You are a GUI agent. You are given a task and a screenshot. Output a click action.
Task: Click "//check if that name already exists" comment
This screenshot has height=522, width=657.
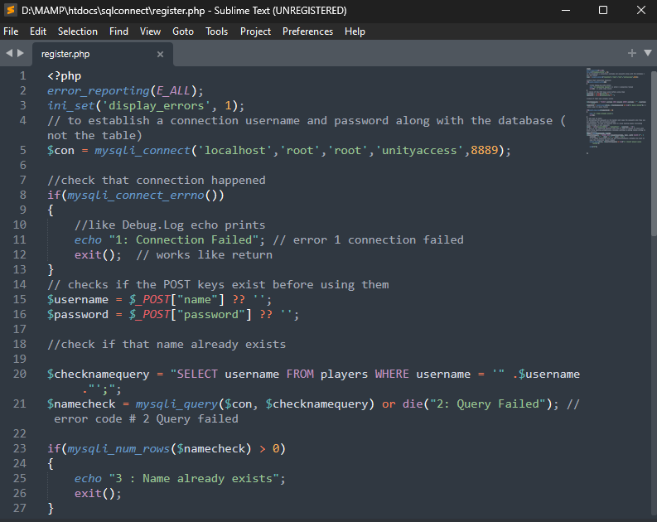point(167,345)
